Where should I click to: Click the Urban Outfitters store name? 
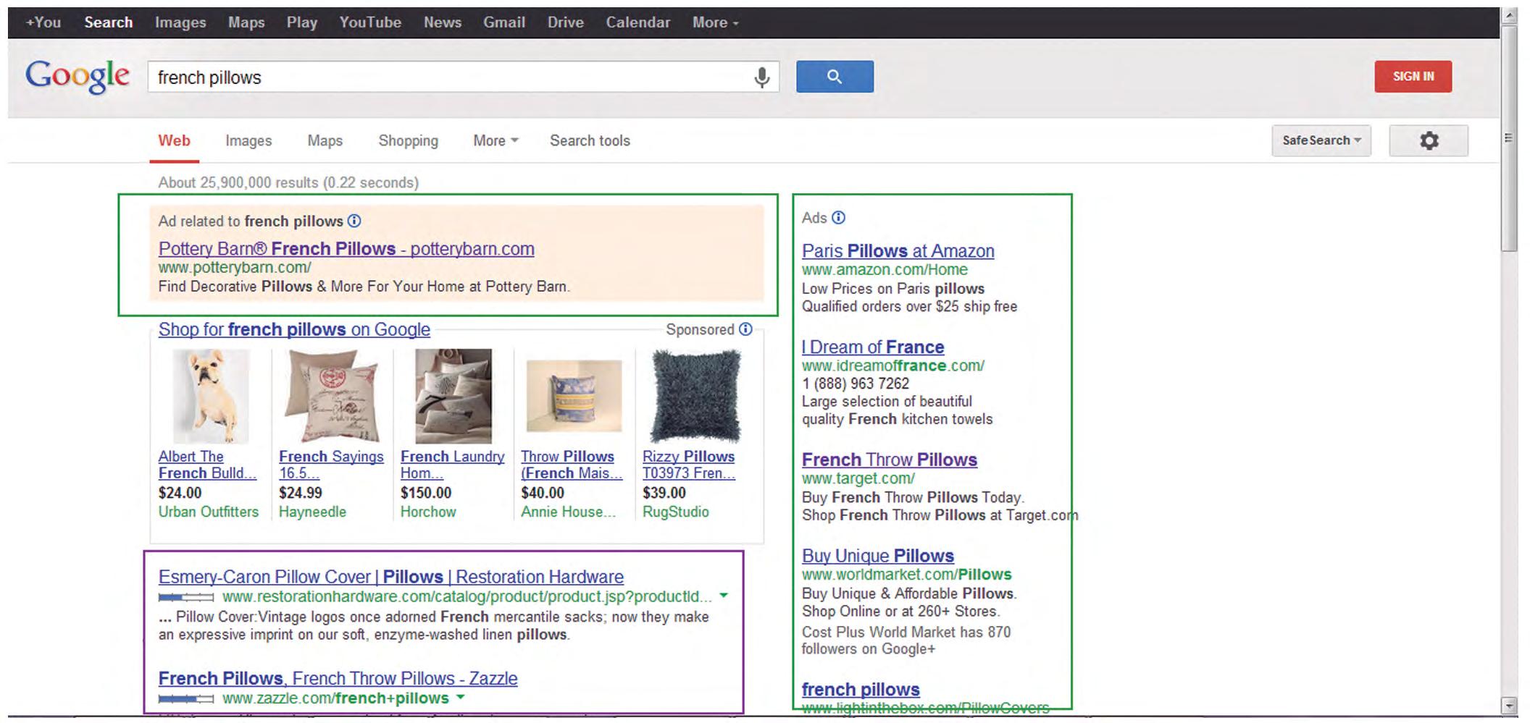[x=209, y=512]
